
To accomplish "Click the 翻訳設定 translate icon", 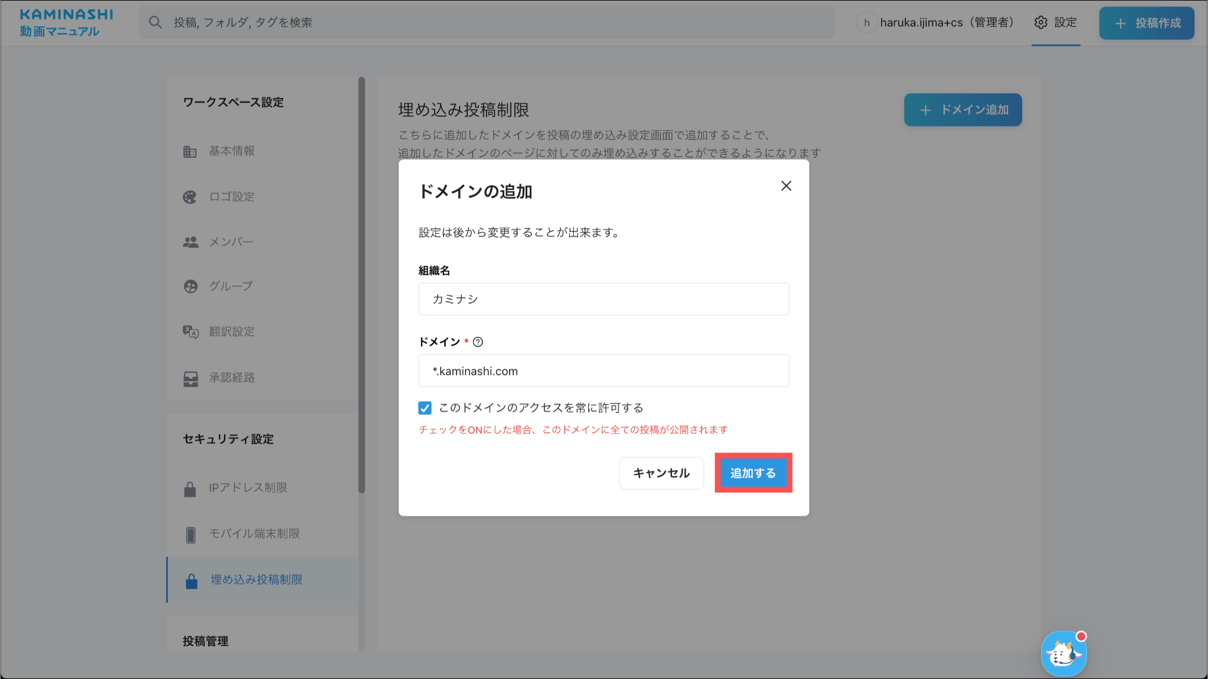I will point(191,332).
